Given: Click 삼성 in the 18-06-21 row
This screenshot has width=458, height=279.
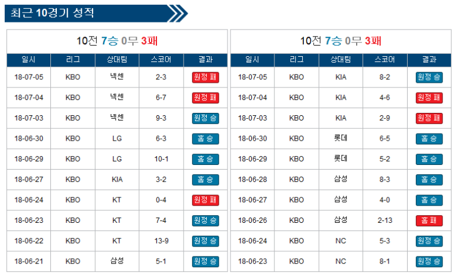Looking at the screenshot, I should click(117, 261).
